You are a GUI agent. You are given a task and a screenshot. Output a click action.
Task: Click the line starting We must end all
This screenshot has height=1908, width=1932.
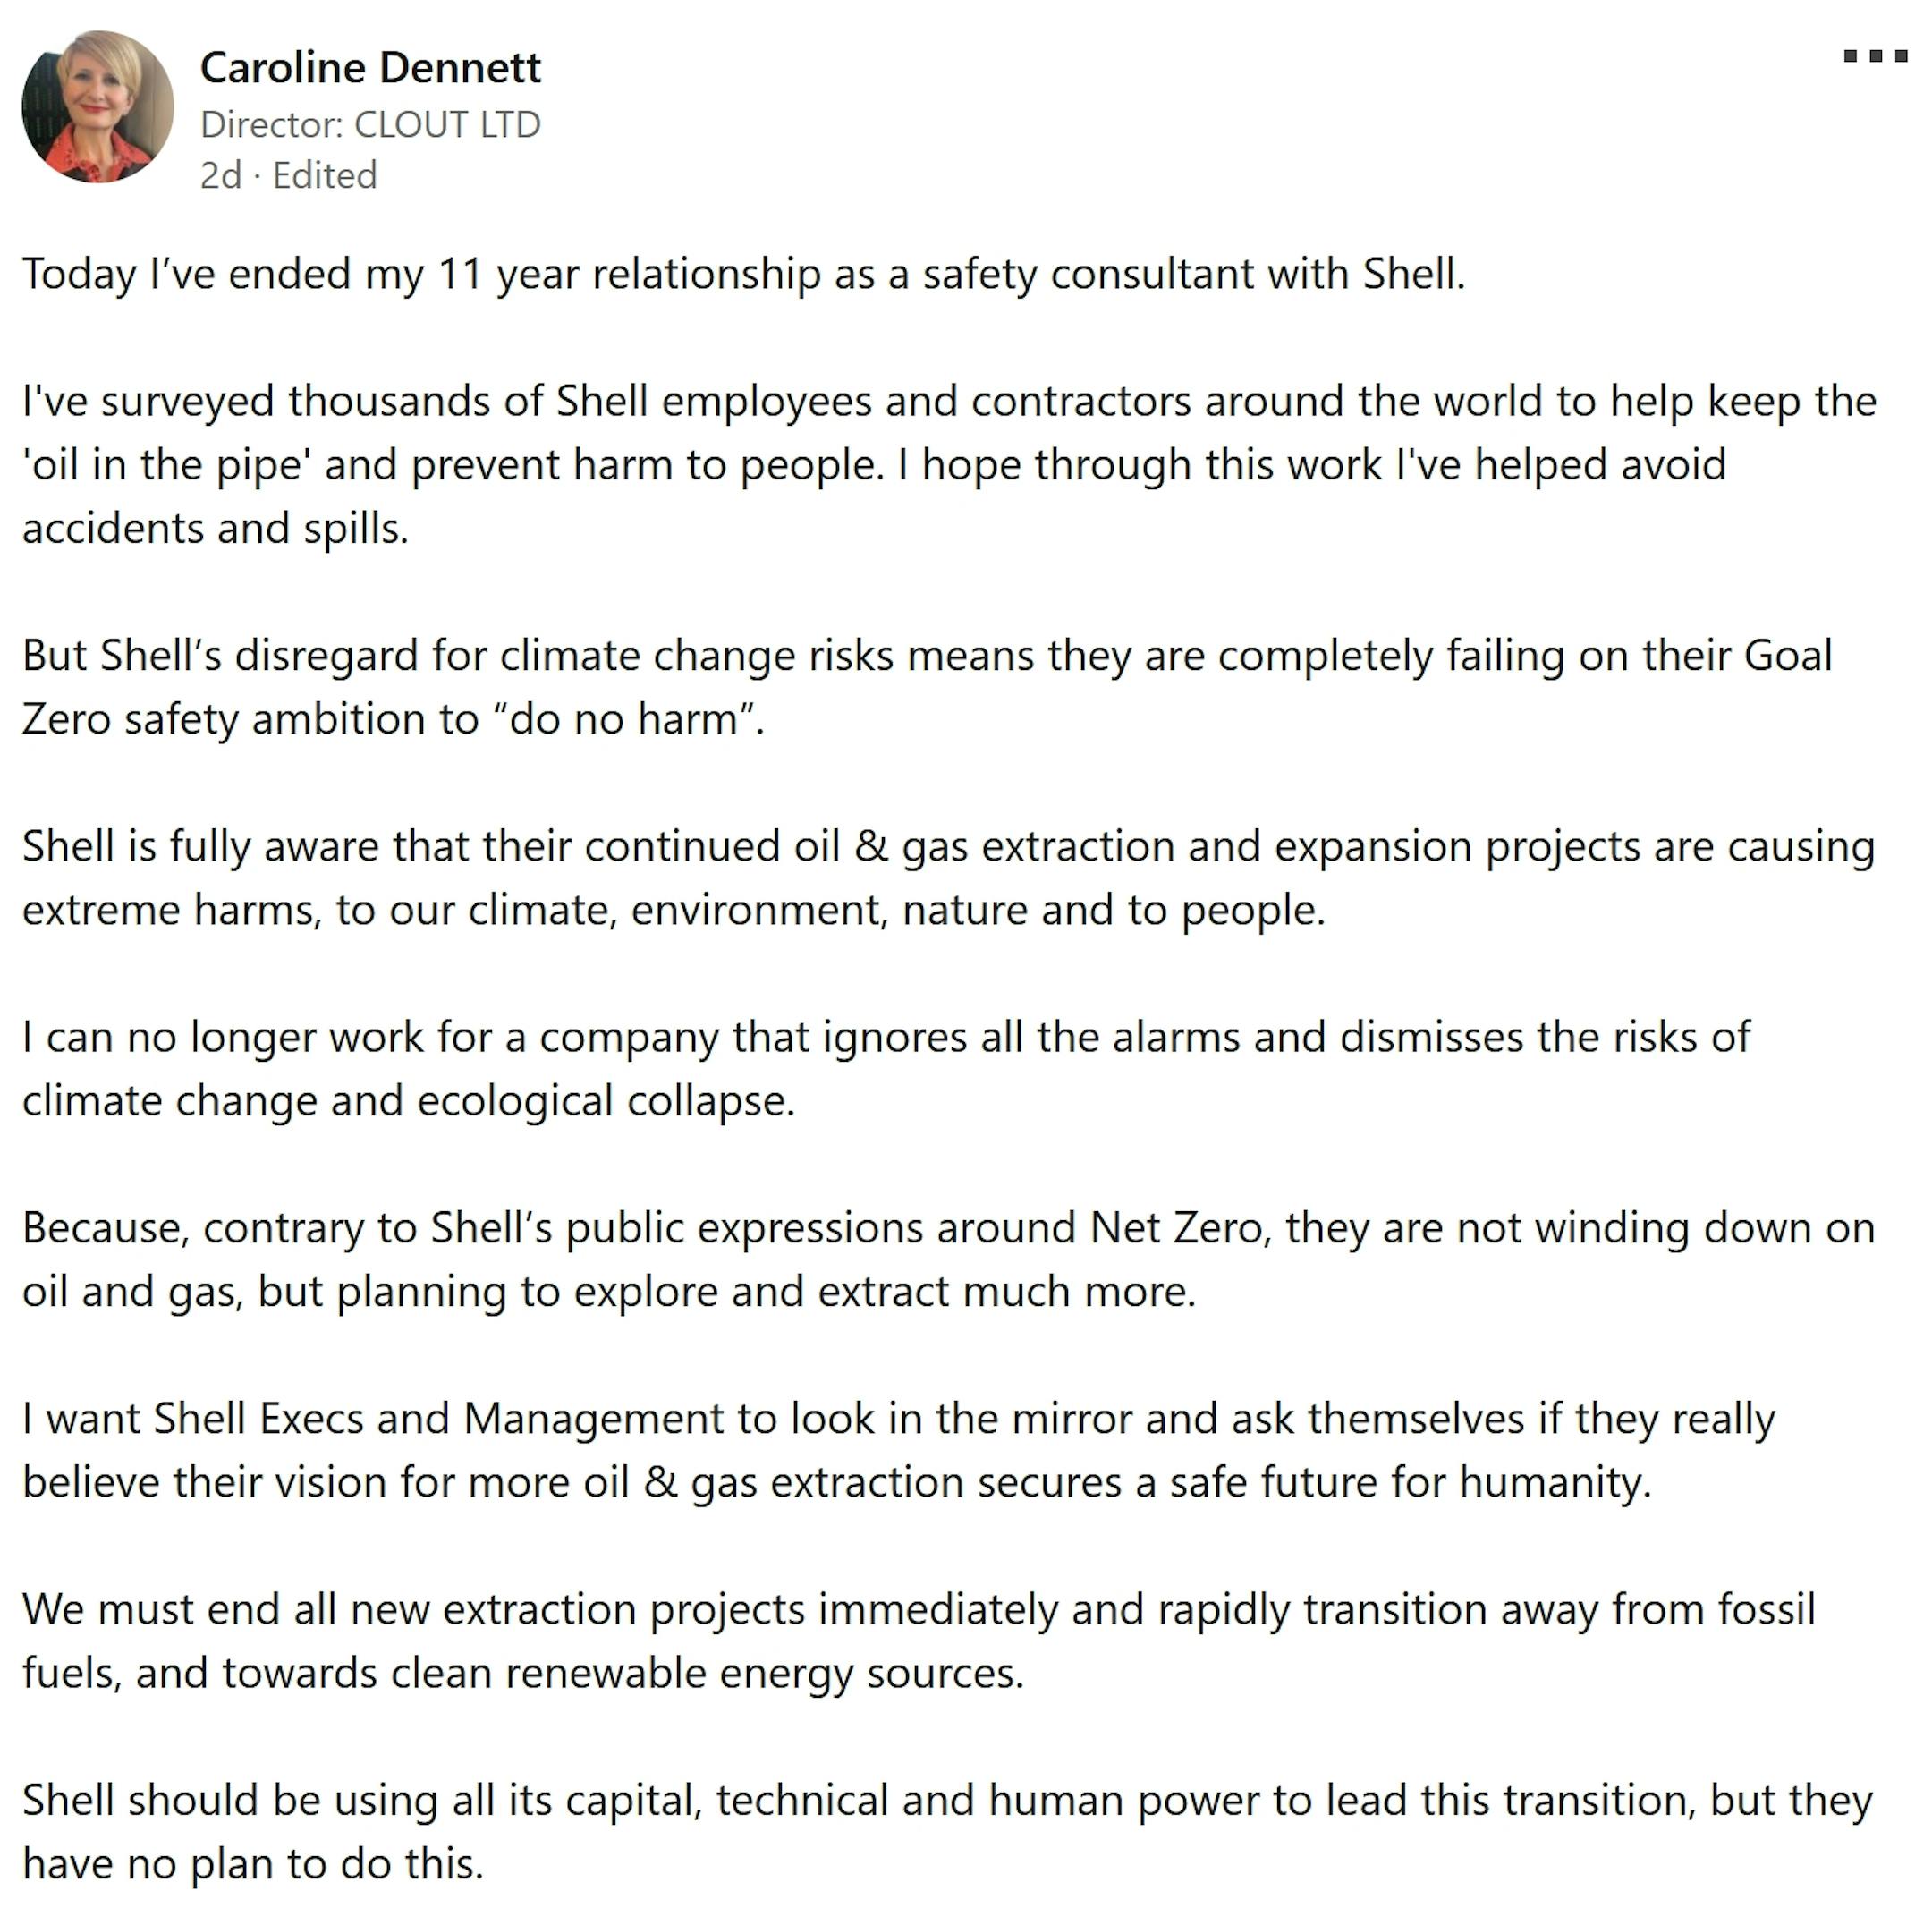point(917,1611)
